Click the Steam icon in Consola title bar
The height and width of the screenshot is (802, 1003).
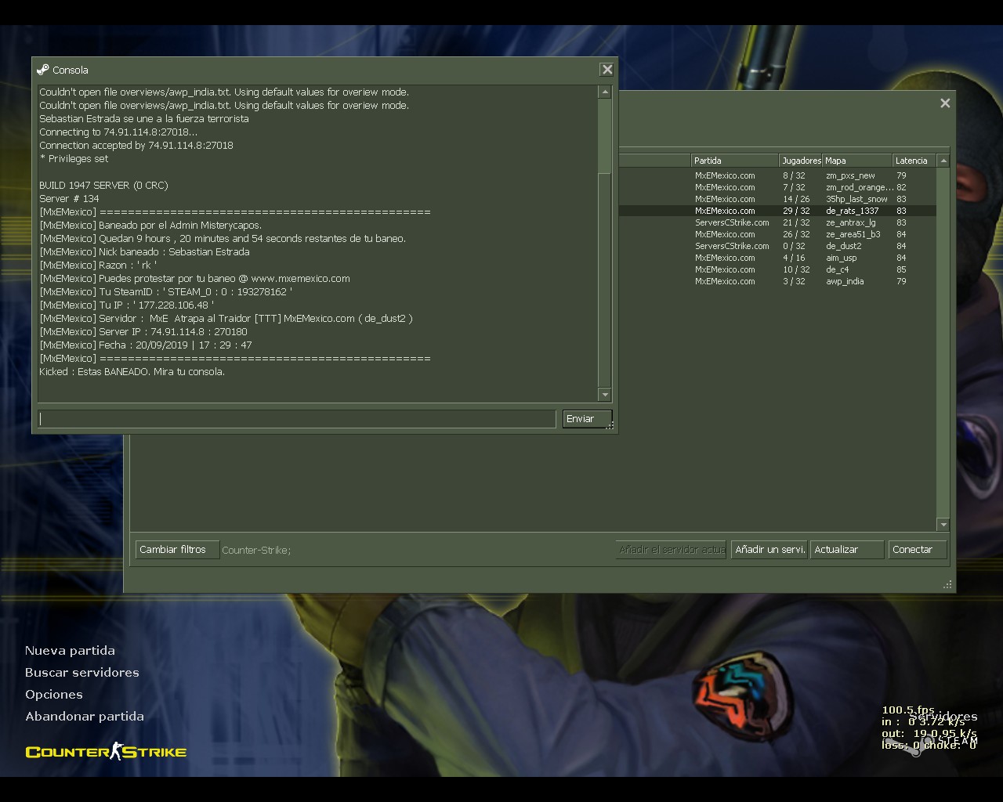pos(43,70)
